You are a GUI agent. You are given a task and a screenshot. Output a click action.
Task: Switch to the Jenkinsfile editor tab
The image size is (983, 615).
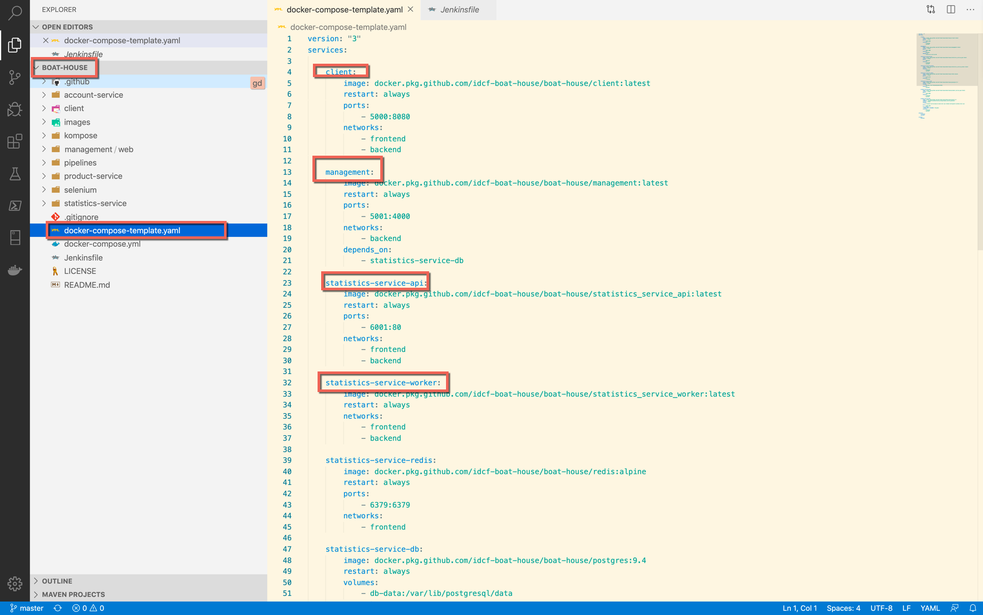click(x=458, y=10)
